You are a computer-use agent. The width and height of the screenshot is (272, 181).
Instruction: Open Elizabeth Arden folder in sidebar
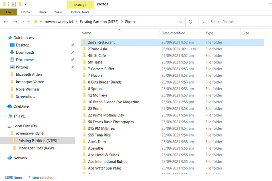point(29,74)
